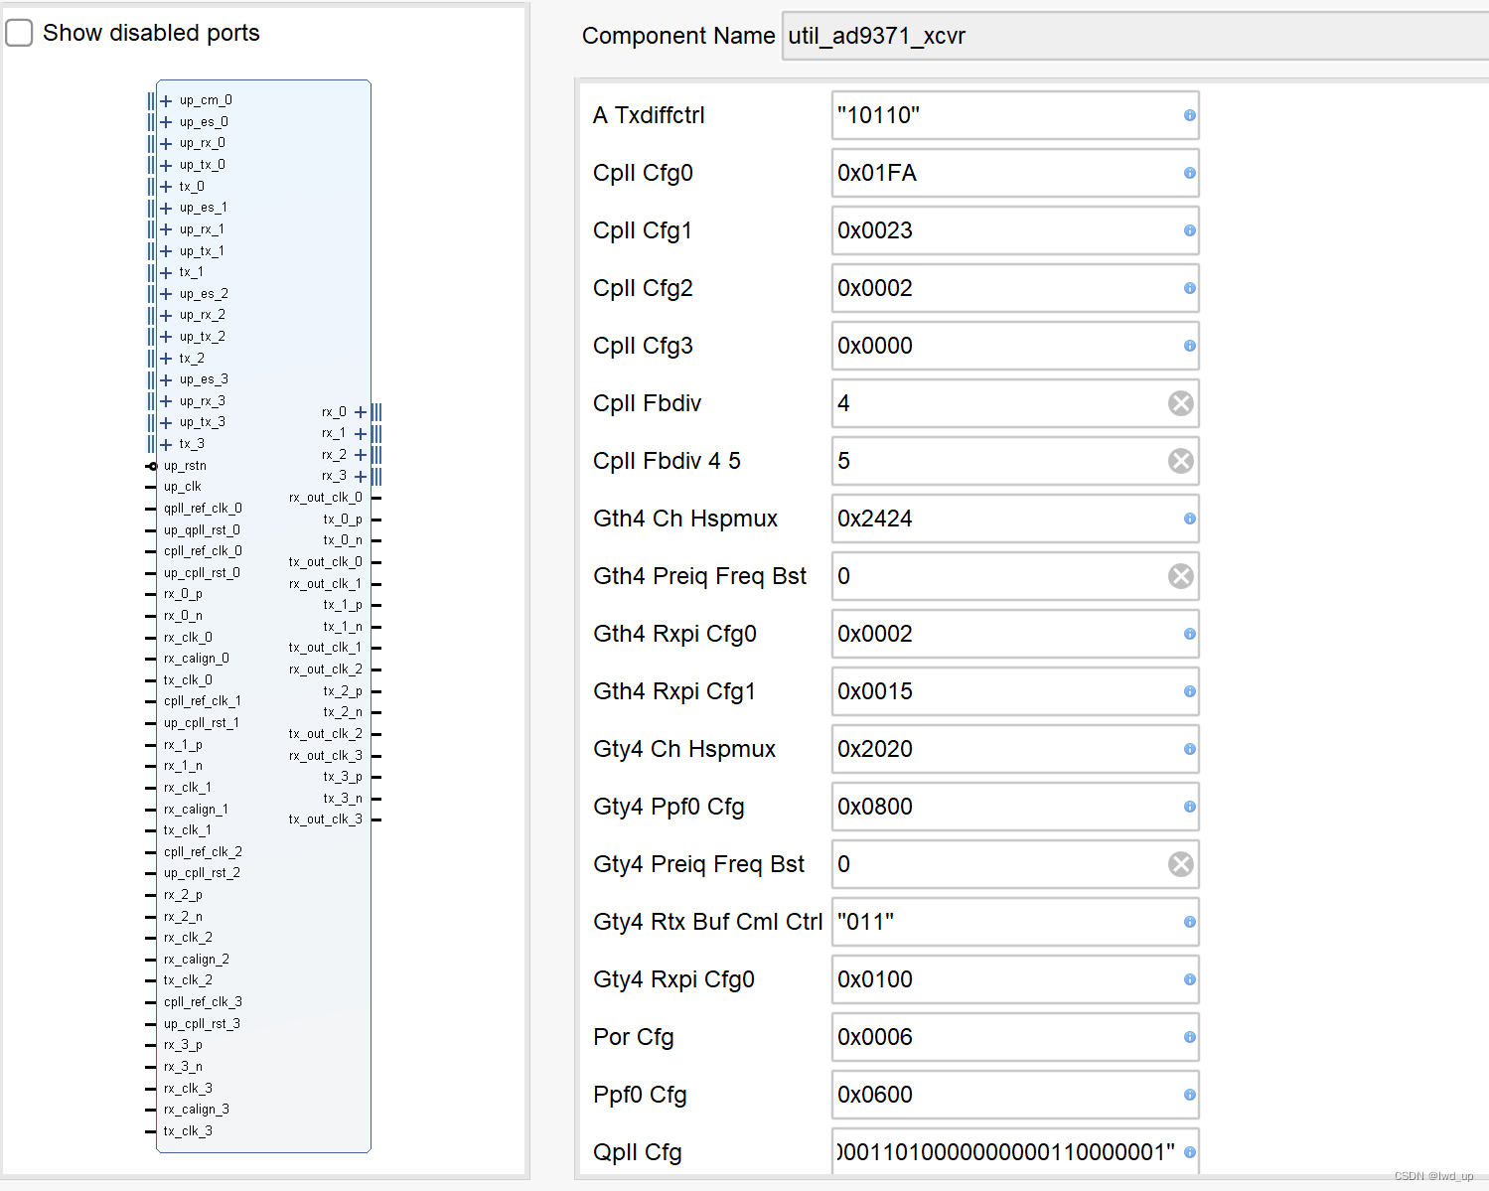The height and width of the screenshot is (1191, 1489).
Task: Edit the Cpll Cfg0 value 0x01FA
Action: point(1015,173)
